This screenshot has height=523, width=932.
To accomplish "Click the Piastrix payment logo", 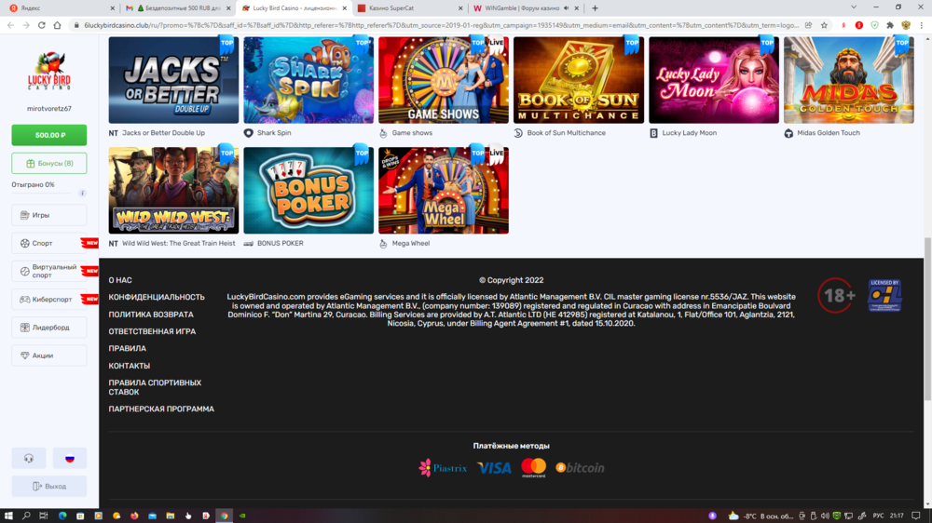I will (x=443, y=467).
